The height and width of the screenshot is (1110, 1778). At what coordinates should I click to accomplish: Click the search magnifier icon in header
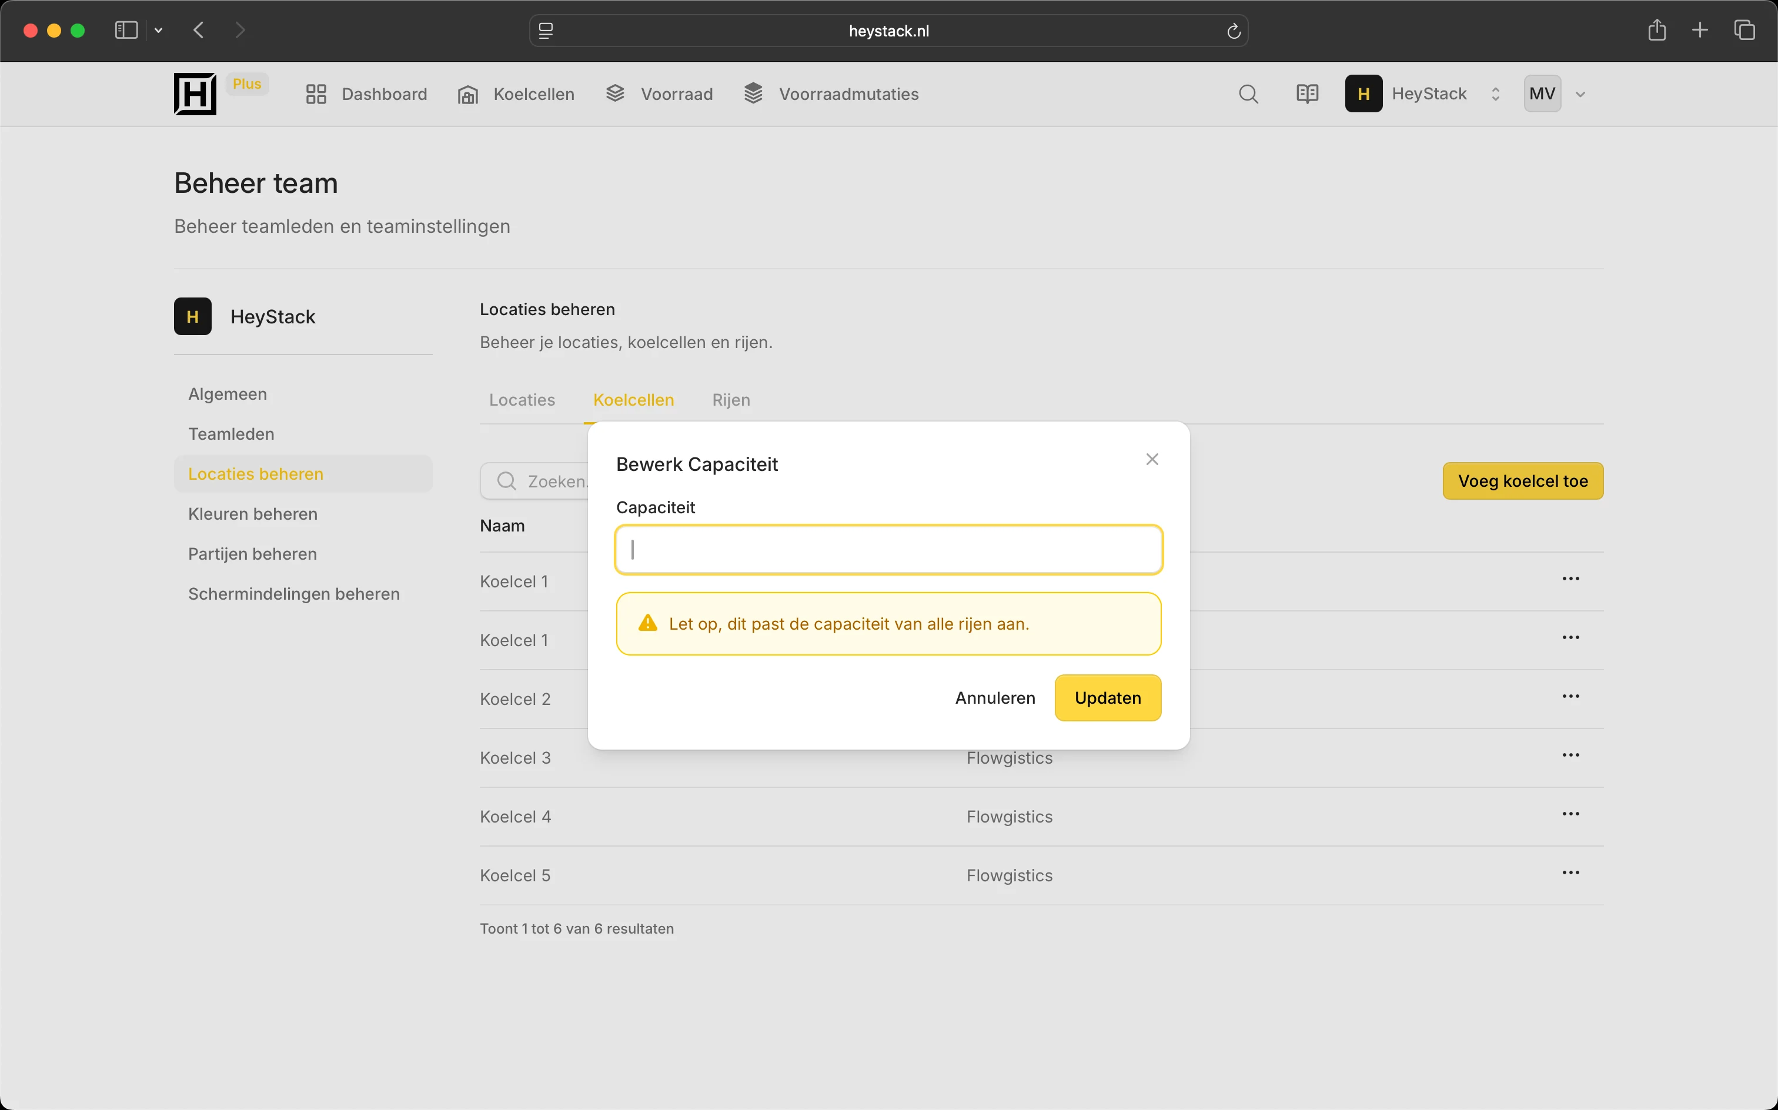[1248, 94]
